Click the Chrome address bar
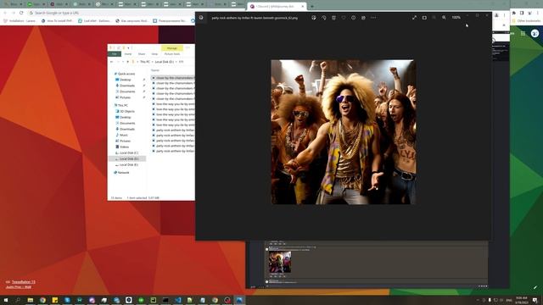Screen dimensions: 543x305 [x=111, y=13]
